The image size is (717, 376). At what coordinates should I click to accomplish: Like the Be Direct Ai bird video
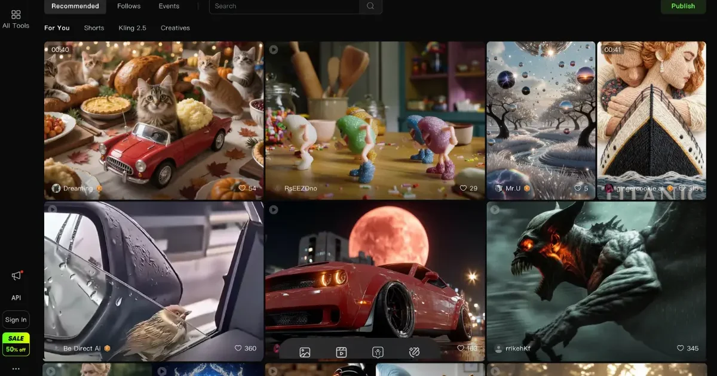(x=238, y=348)
